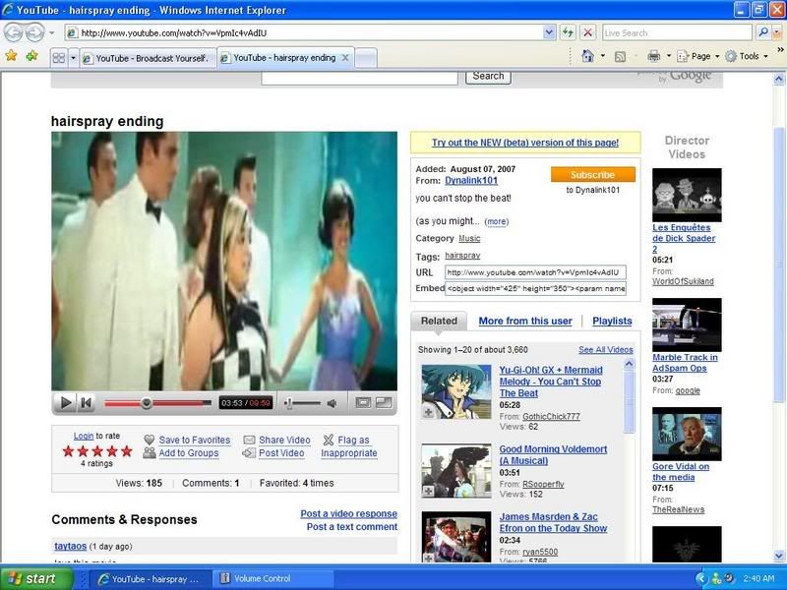The image size is (787, 590).
Task: Click the browser Forward arrow button
Action: pyautogui.click(x=34, y=33)
